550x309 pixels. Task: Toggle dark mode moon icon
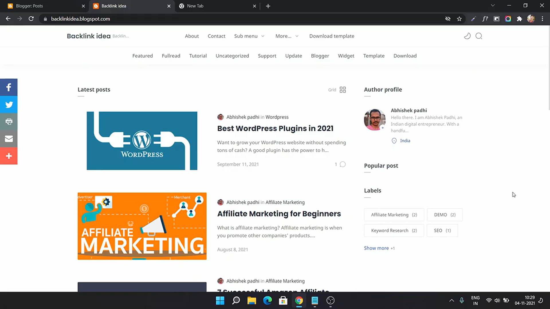coord(467,36)
